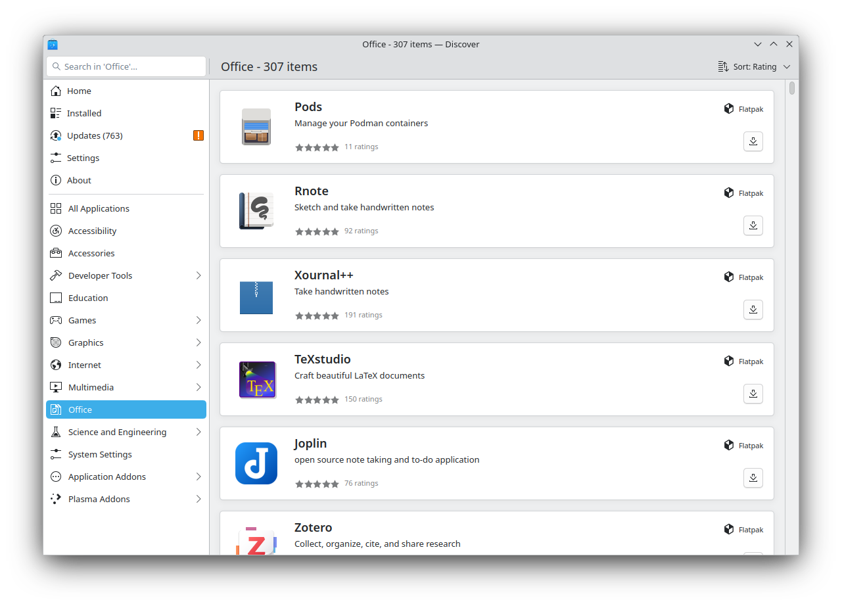Select All Applications category
The width and height of the screenshot is (842, 606).
[126, 208]
